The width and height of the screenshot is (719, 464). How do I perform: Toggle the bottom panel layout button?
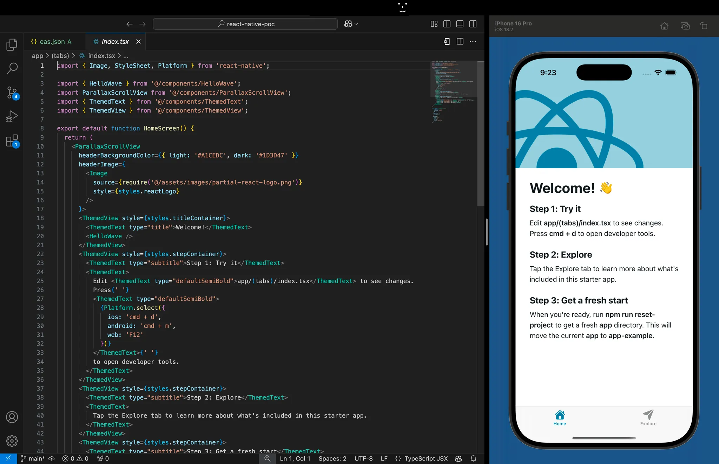[x=460, y=24]
